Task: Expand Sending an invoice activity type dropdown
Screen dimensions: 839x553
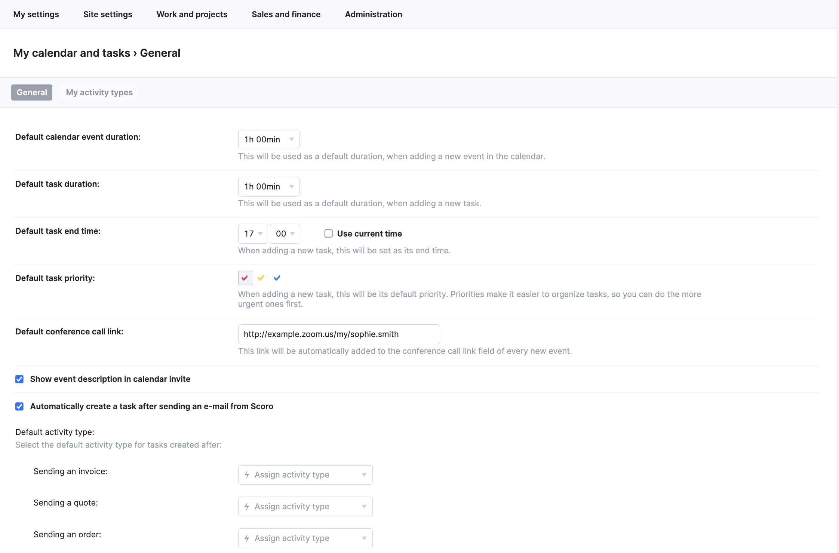Action: (305, 475)
